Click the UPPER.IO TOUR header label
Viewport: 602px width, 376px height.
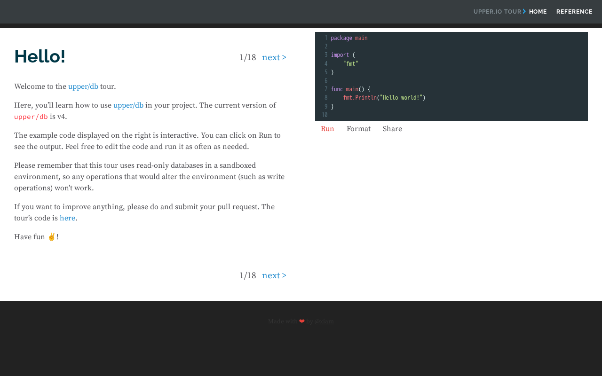pos(497,12)
